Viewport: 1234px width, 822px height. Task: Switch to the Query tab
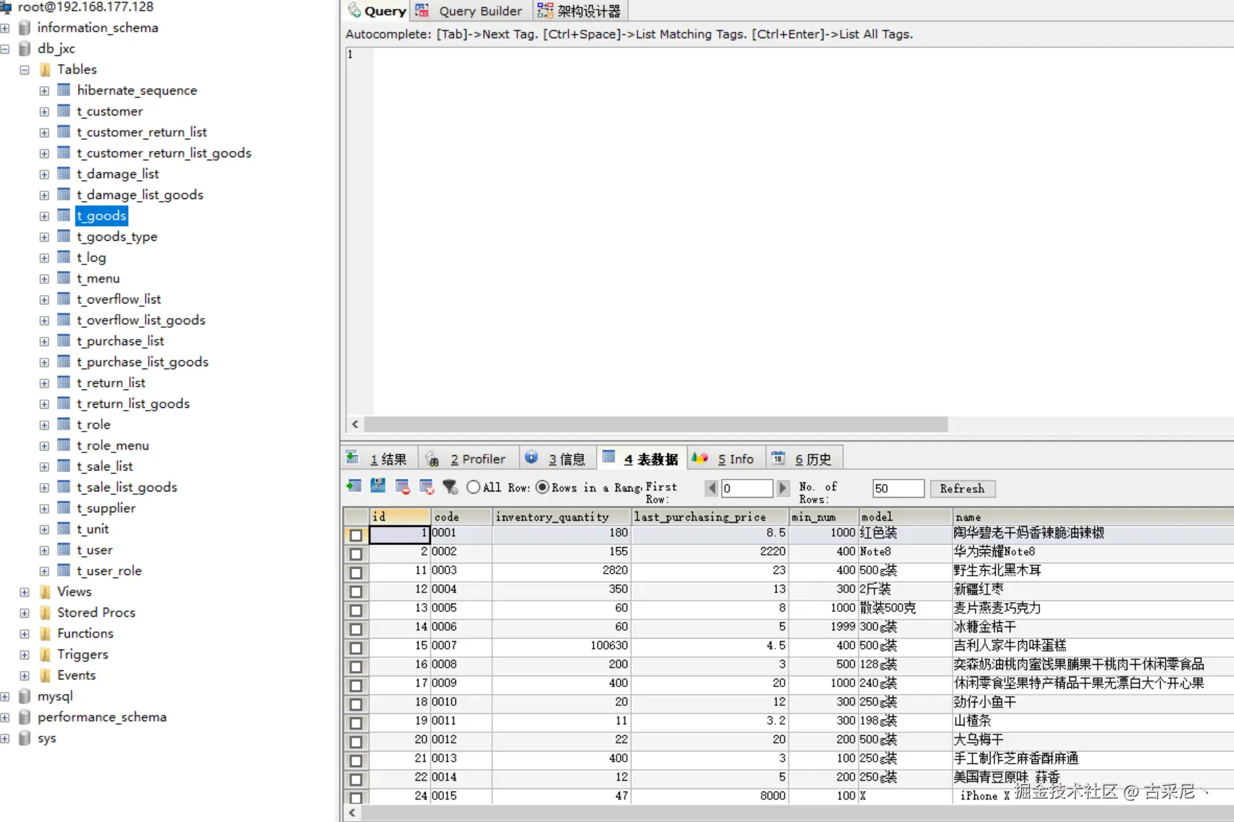(377, 10)
